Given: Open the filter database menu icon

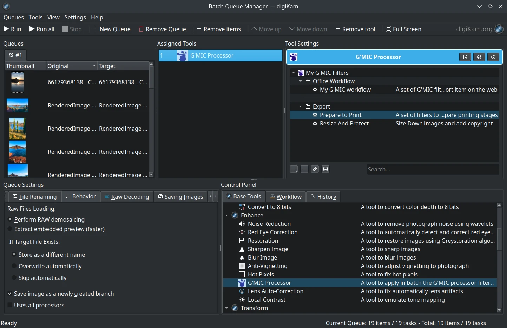Looking at the screenshot, I should coord(325,169).
